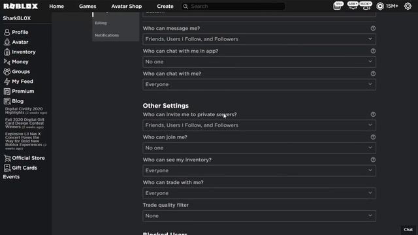Click the Premium text in the sidebar
This screenshot has height=235, width=418.
[23, 91]
